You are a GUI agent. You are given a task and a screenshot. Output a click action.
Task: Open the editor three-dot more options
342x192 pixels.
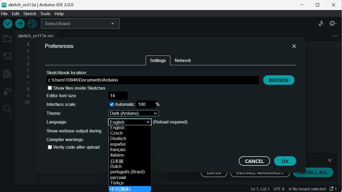click(x=335, y=36)
